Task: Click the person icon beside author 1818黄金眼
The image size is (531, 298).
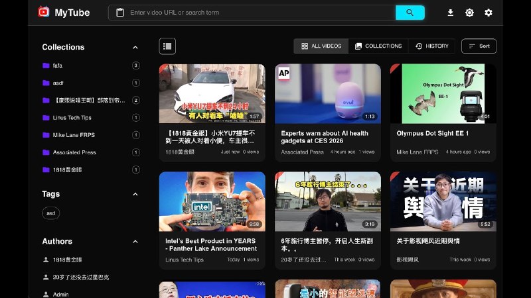Action: pyautogui.click(x=46, y=260)
